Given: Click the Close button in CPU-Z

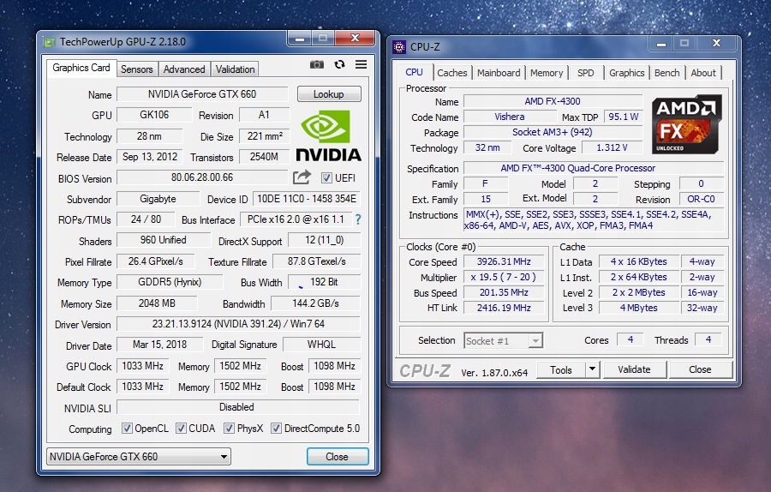Looking at the screenshot, I should [x=700, y=369].
